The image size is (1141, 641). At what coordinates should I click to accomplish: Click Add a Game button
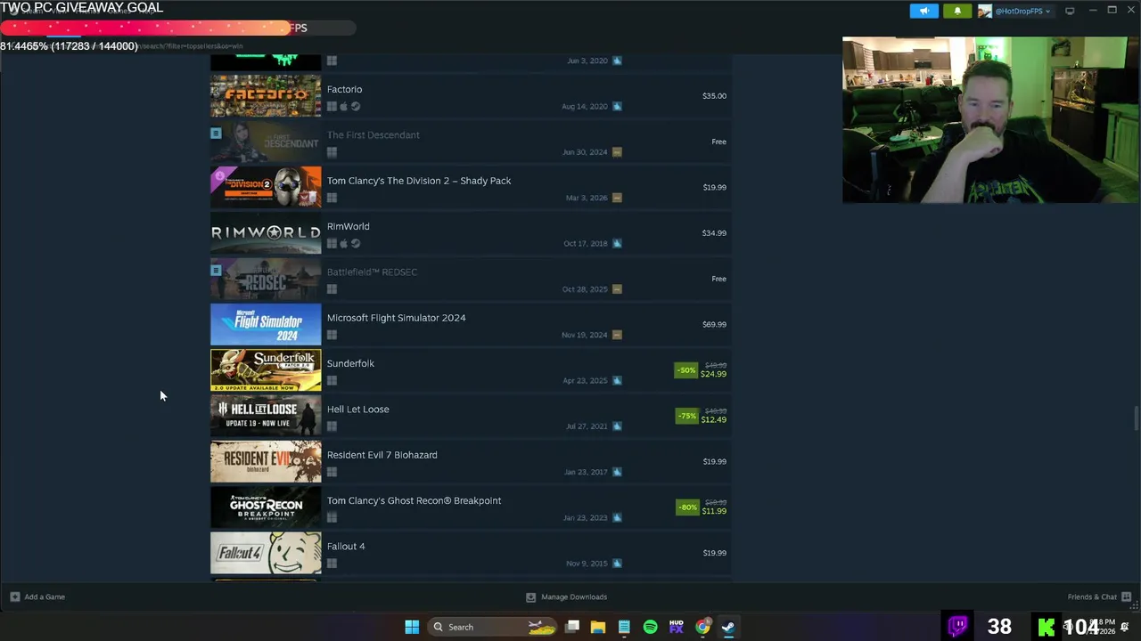click(37, 596)
